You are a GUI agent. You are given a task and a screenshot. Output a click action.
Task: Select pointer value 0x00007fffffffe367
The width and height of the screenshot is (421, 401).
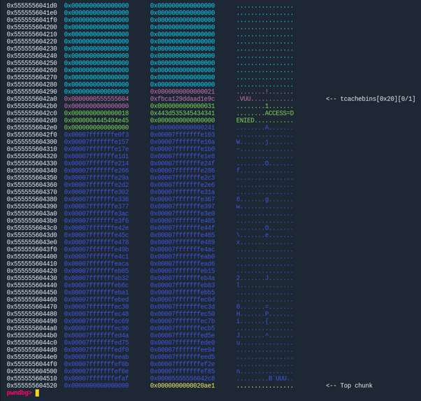pyautogui.click(x=183, y=199)
